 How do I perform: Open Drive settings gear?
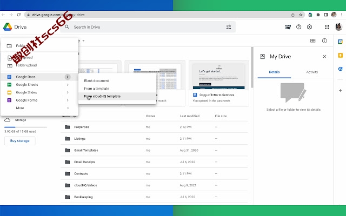(309, 27)
